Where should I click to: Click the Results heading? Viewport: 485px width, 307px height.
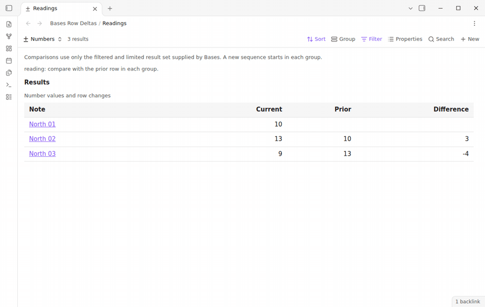point(37,82)
